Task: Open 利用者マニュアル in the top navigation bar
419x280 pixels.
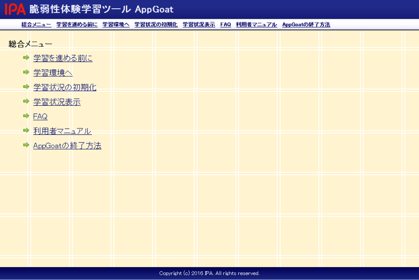Action: (257, 25)
